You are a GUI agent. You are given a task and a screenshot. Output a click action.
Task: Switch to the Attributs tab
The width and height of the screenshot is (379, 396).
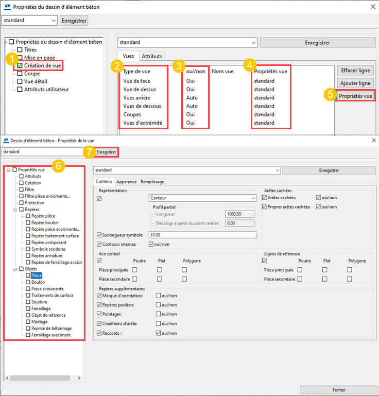click(152, 56)
